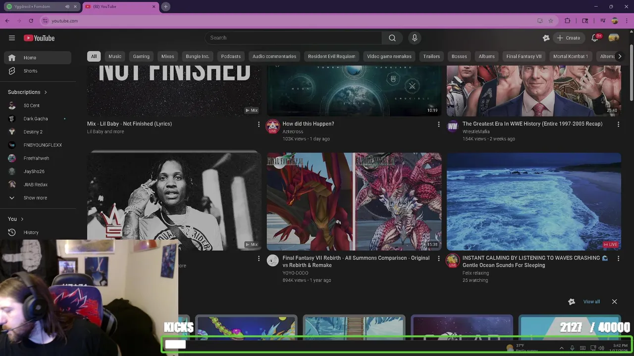Viewport: 634px width, 356px height.
Task: Open options for Instant Calming waves video
Action: point(618,258)
